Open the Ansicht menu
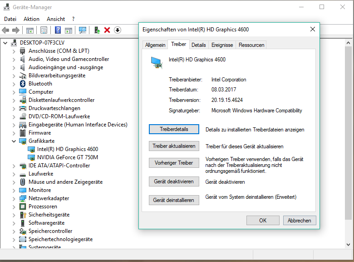This screenshot has height=262, width=354. [56, 19]
